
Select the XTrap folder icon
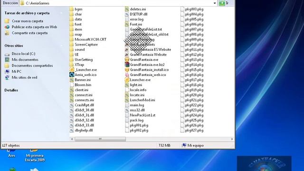72,65
